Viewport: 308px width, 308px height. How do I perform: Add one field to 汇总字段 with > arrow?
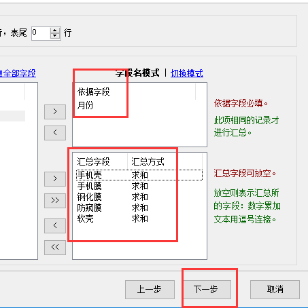pyautogui.click(x=55, y=179)
